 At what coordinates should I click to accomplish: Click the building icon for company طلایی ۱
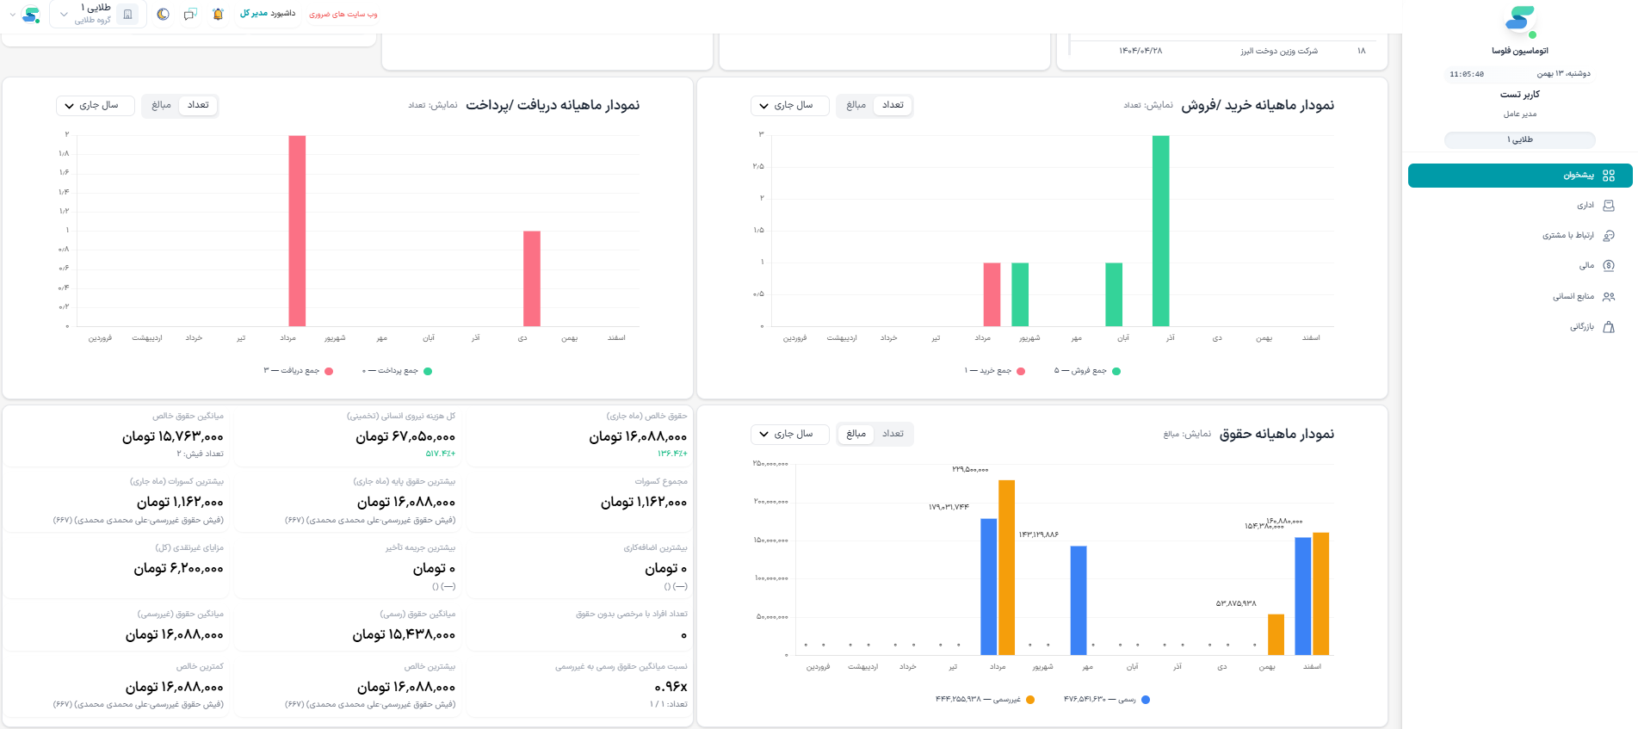tap(127, 15)
